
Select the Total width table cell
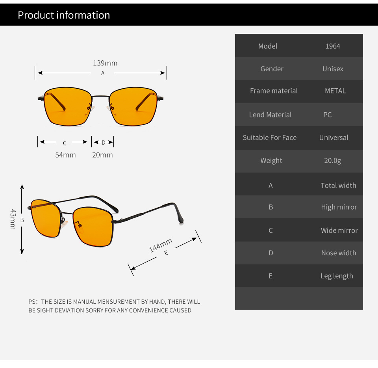[x=338, y=185]
